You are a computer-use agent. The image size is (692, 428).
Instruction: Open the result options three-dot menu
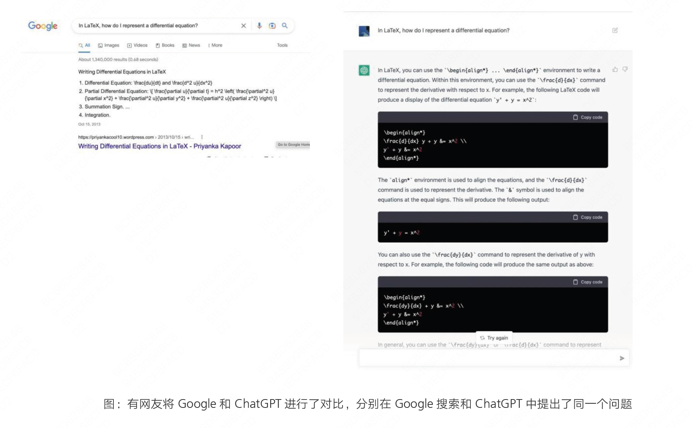coord(202,137)
